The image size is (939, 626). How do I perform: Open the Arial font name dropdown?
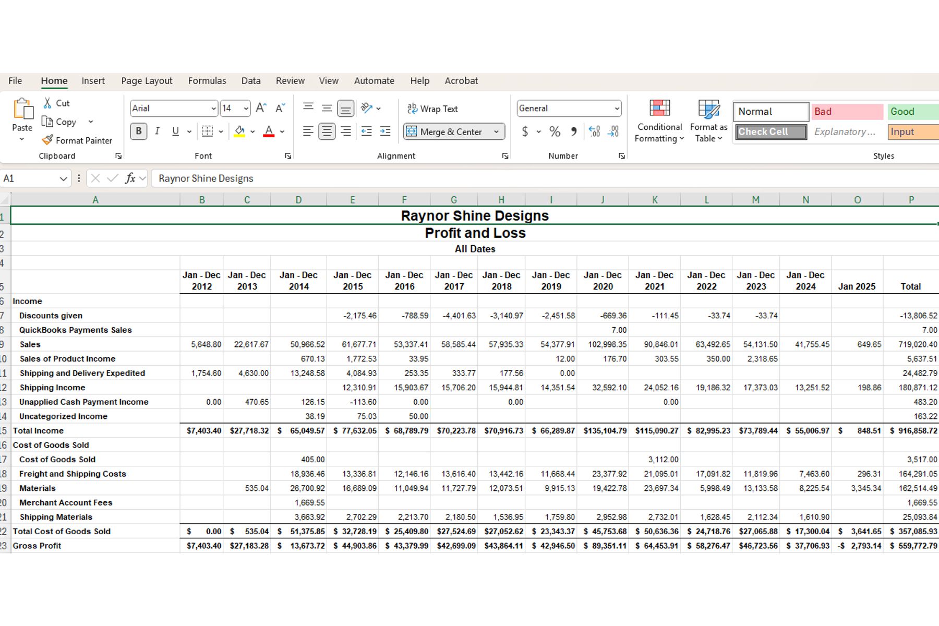pyautogui.click(x=213, y=109)
